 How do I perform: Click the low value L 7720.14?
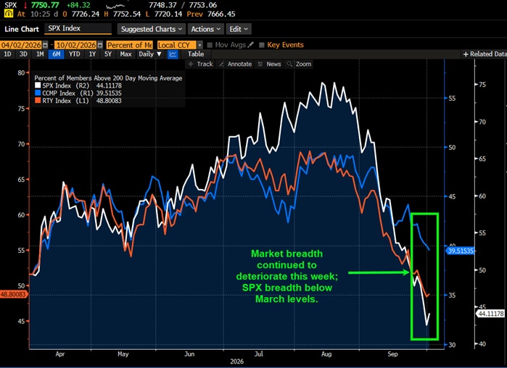(x=164, y=14)
